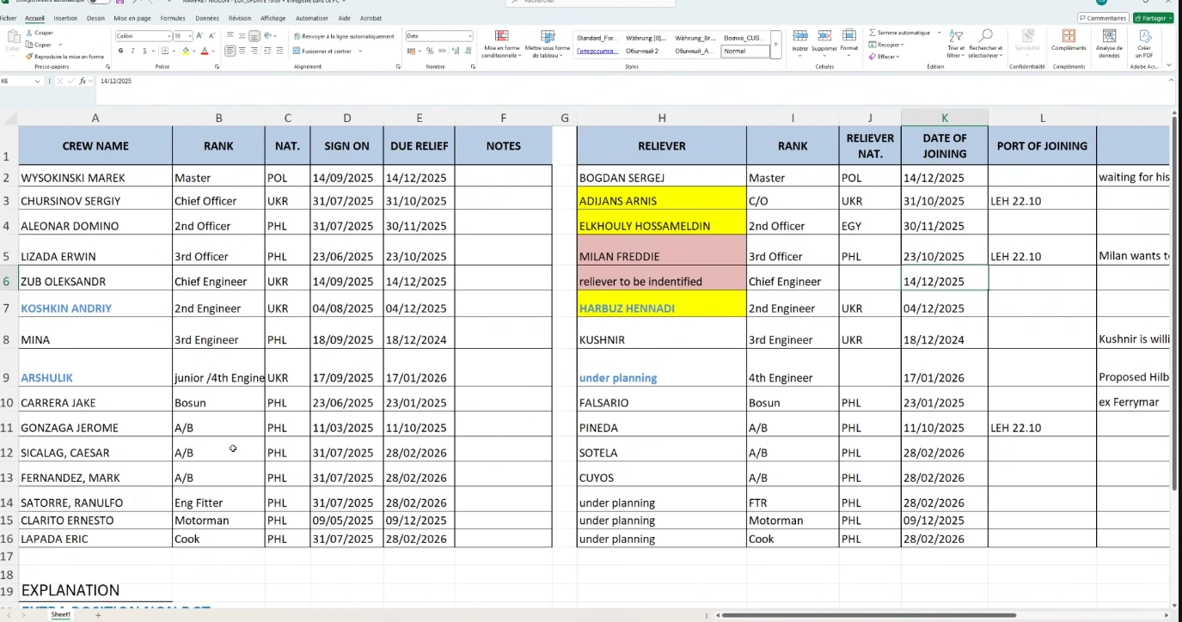The width and height of the screenshot is (1182, 622).
Task: Expand the Effacer dropdown menu
Action: point(898,57)
